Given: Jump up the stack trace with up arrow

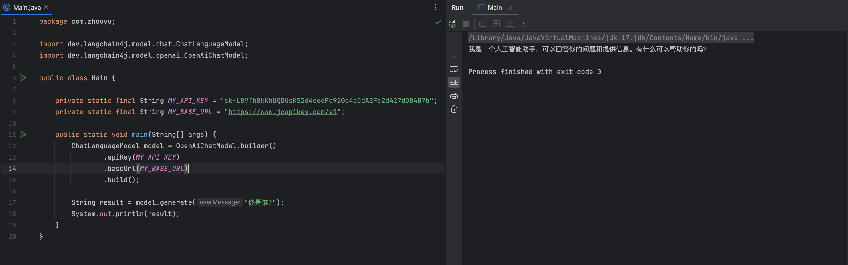Looking at the screenshot, I should [454, 42].
